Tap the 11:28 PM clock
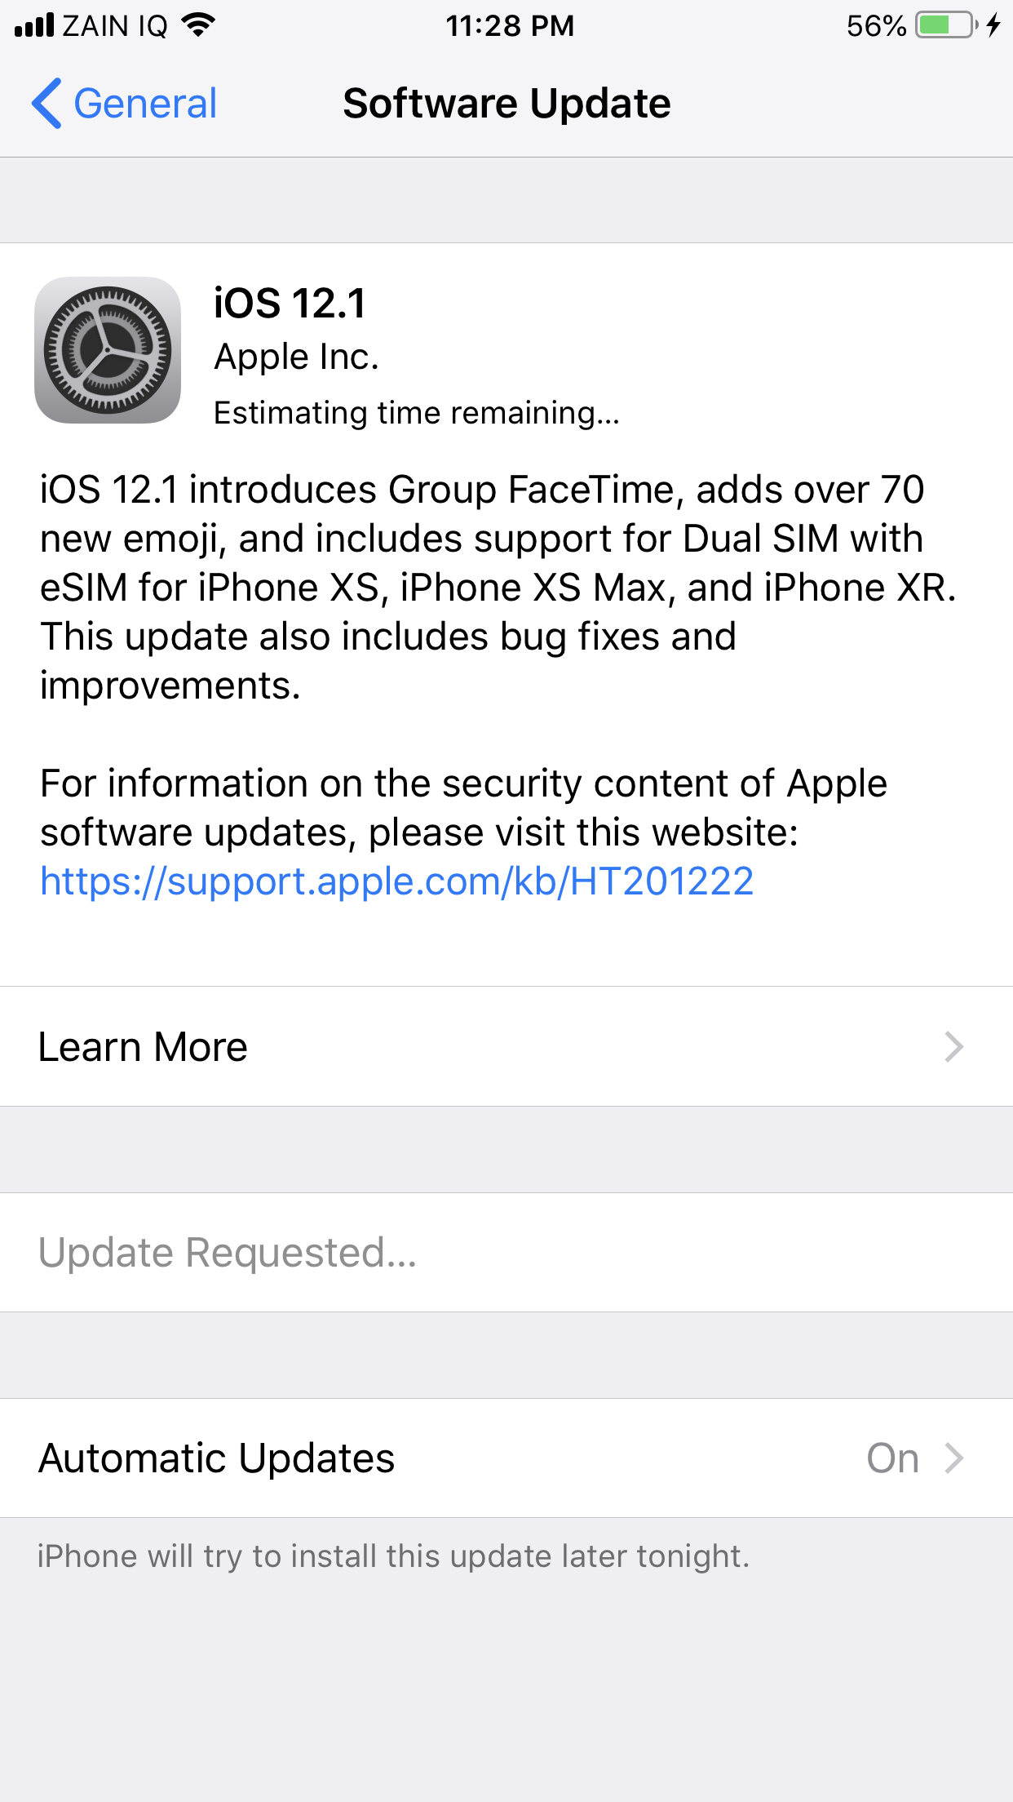This screenshot has height=1802, width=1013. (x=510, y=25)
